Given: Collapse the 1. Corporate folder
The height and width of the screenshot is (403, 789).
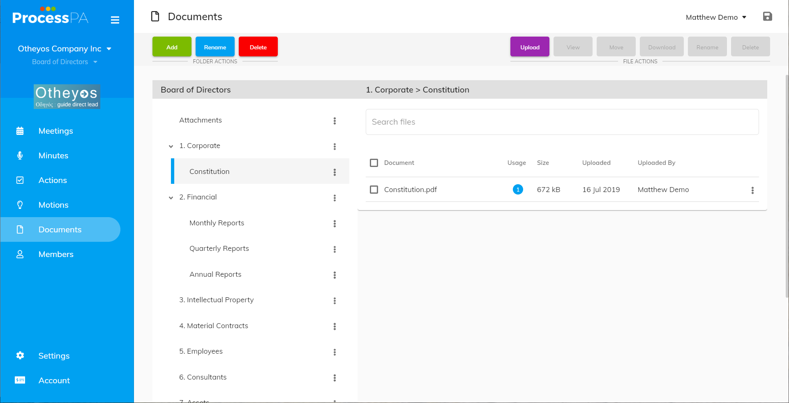Looking at the screenshot, I should 171,146.
